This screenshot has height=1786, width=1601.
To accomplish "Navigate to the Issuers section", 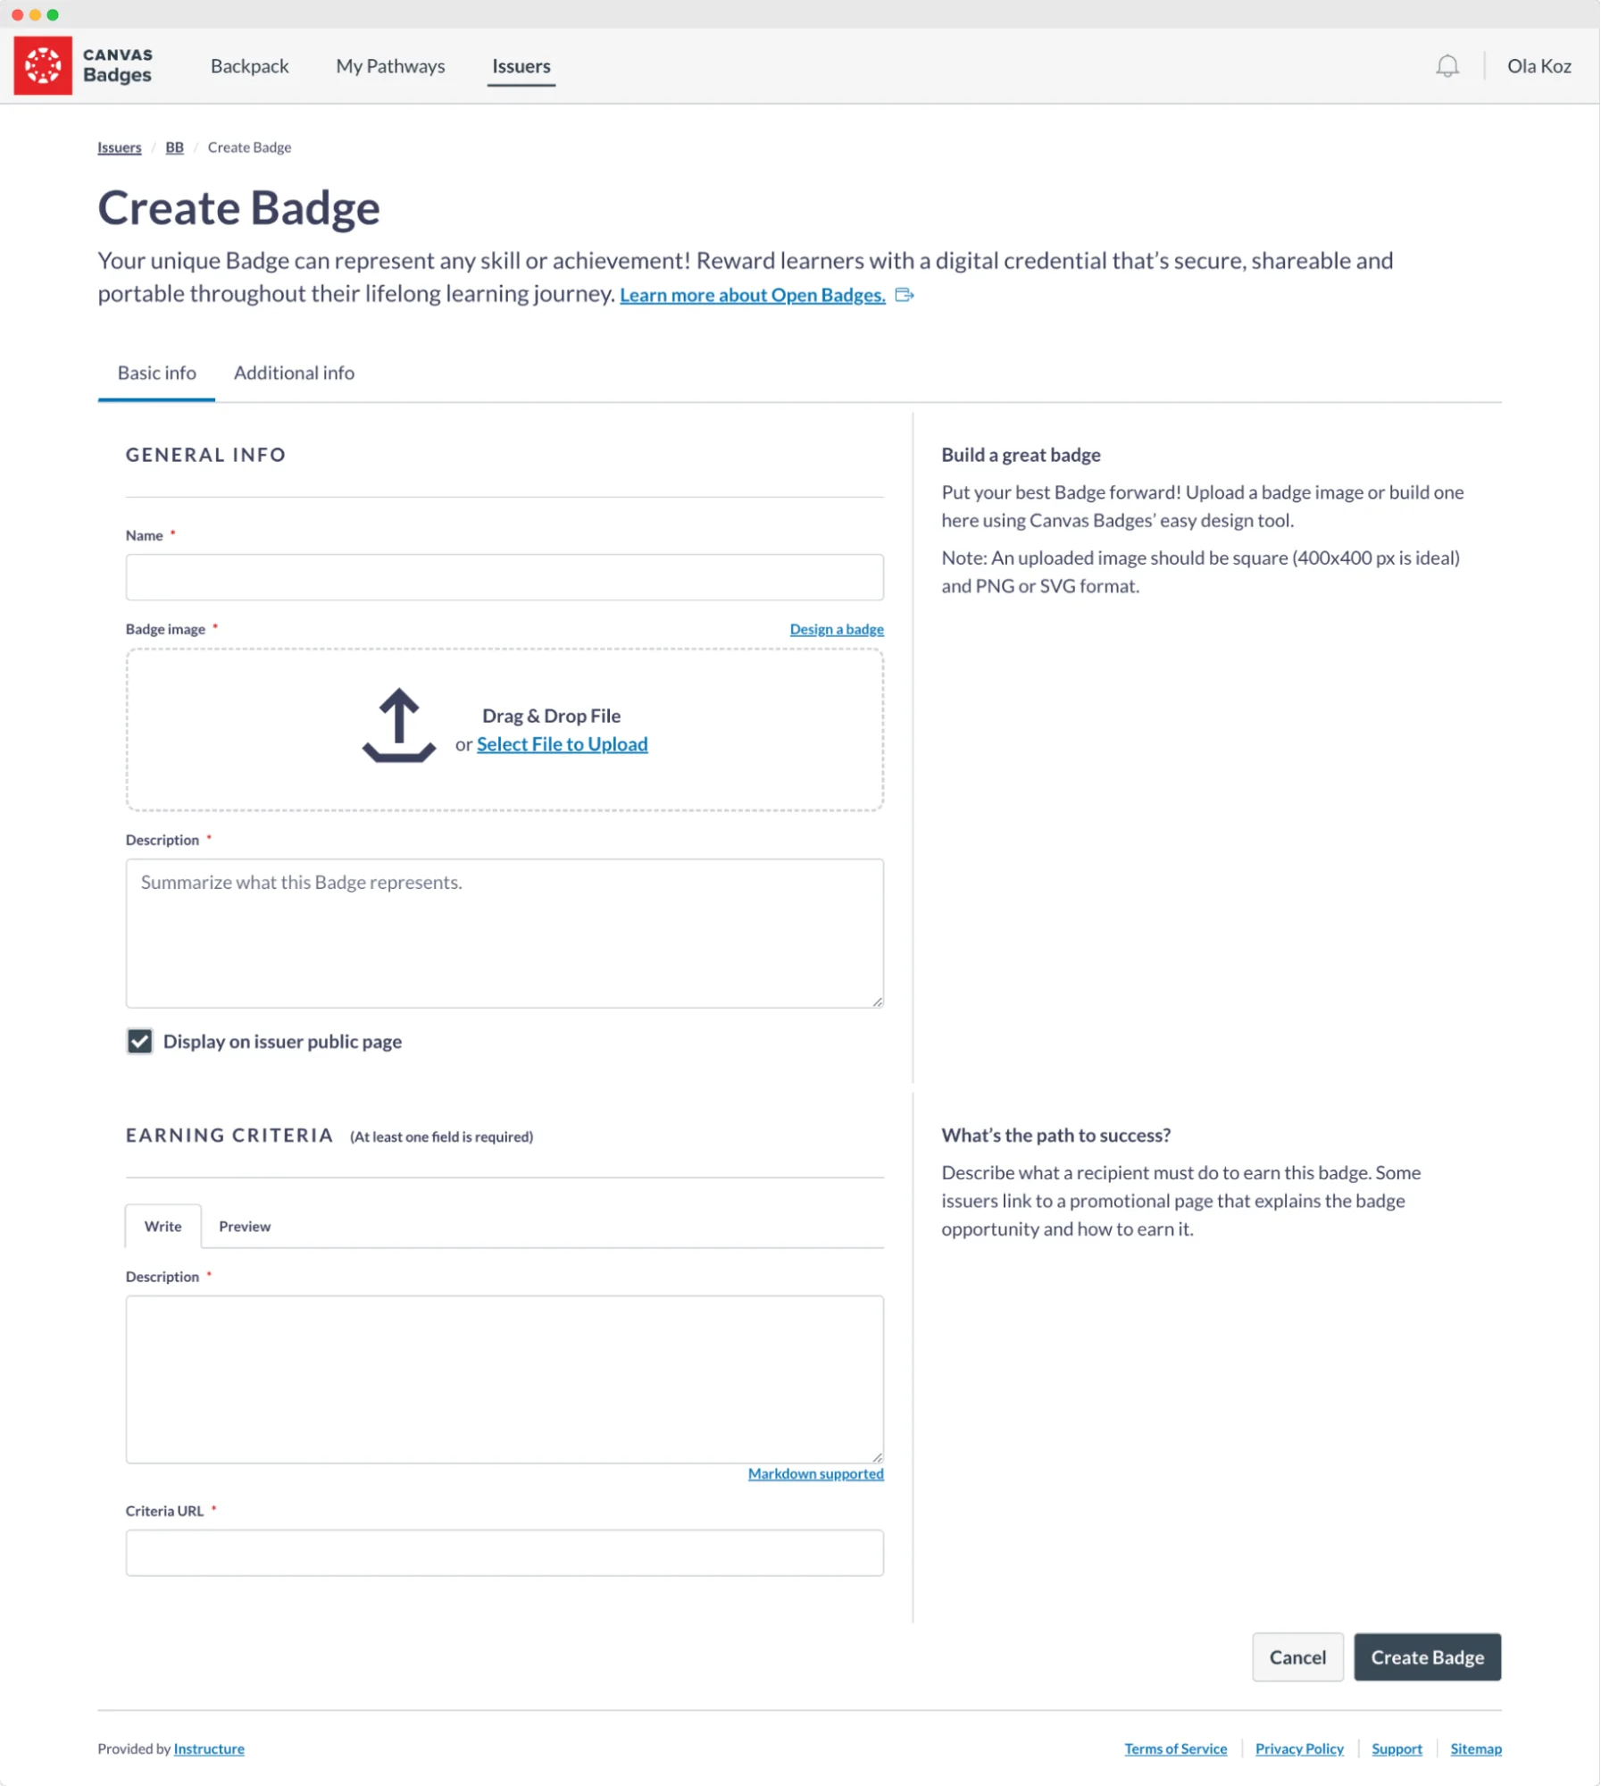I will point(521,65).
